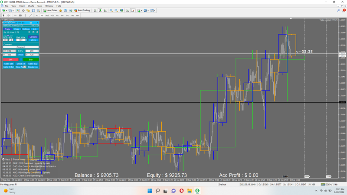
Task: Click the tile windows icon
Action: point(121,10)
